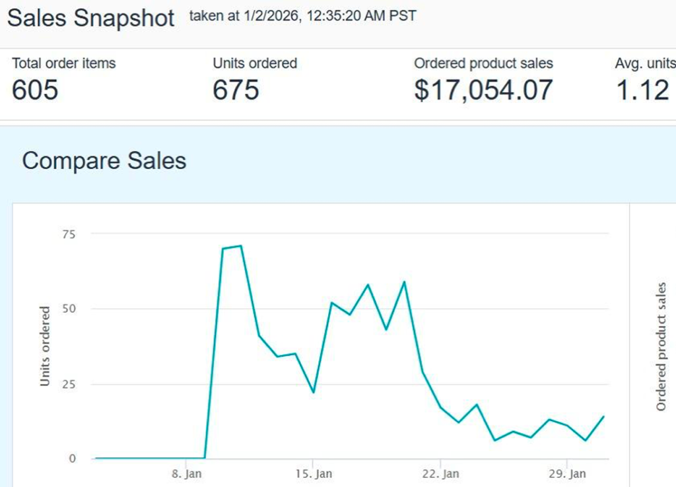Viewport: 676px width, 487px height.
Task: Click the 75 mark on the y-axis
Action: 69,234
